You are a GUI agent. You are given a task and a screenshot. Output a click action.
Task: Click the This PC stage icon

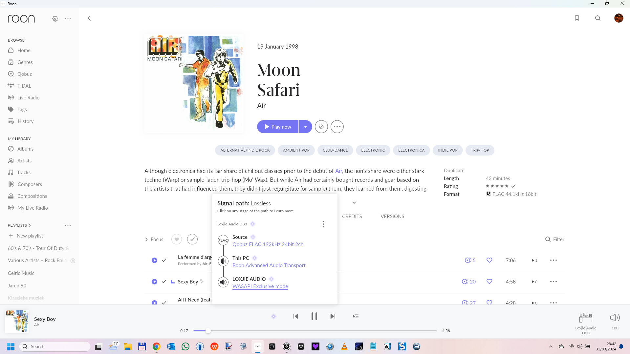pyautogui.click(x=223, y=261)
